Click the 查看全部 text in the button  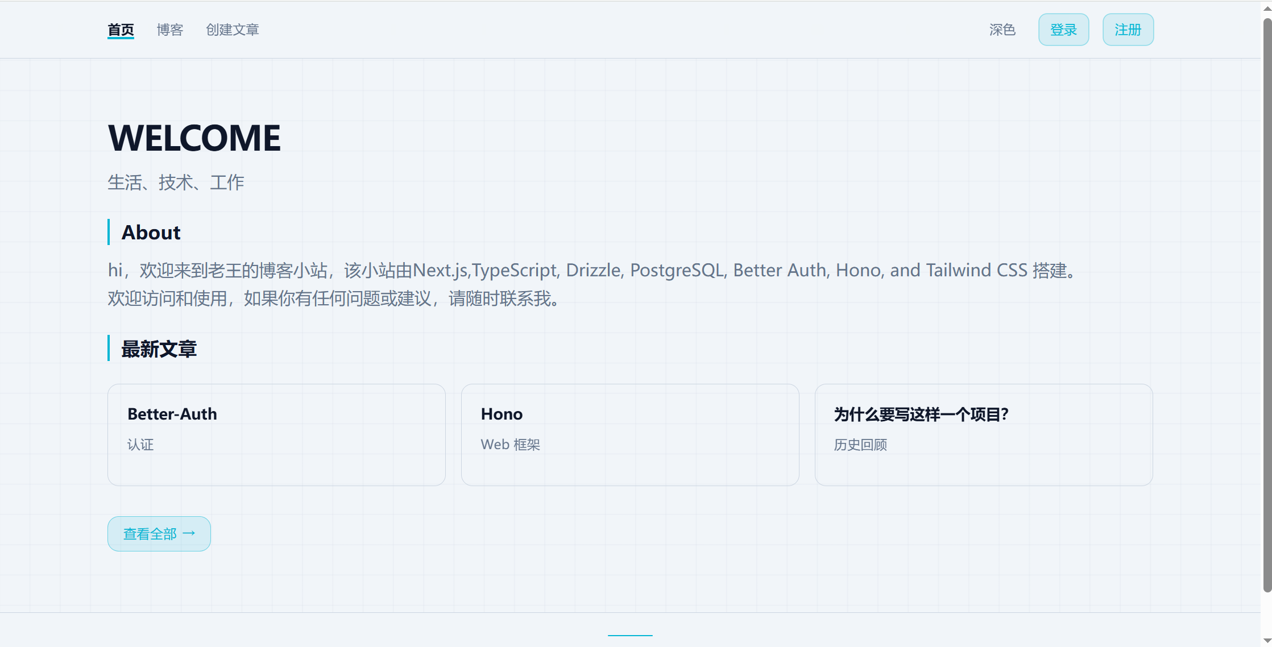point(150,534)
